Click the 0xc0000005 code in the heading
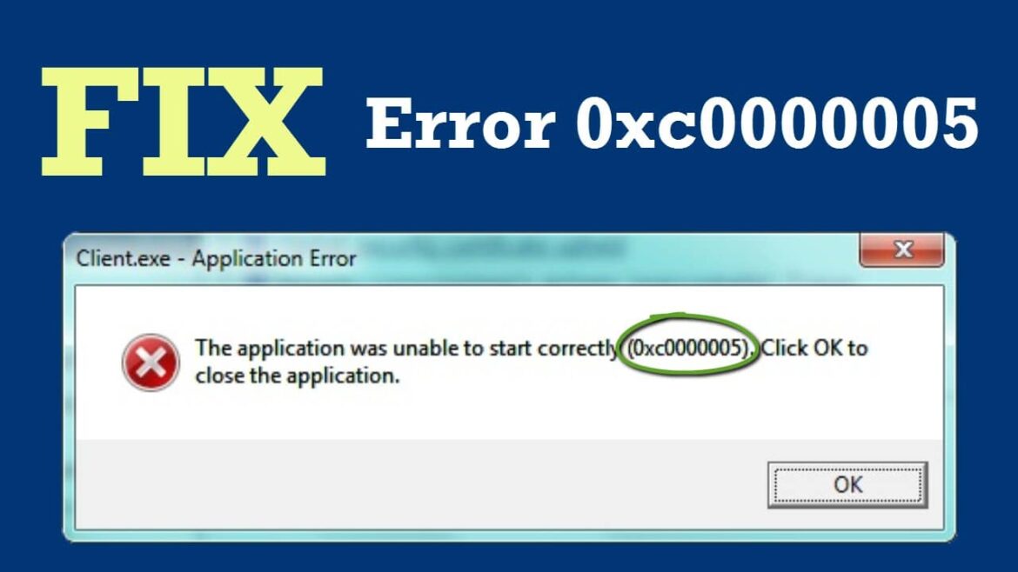The height and width of the screenshot is (572, 1018). click(776, 123)
